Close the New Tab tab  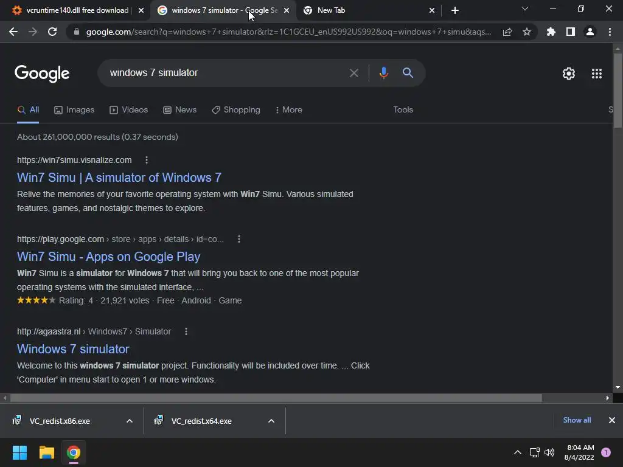click(432, 10)
